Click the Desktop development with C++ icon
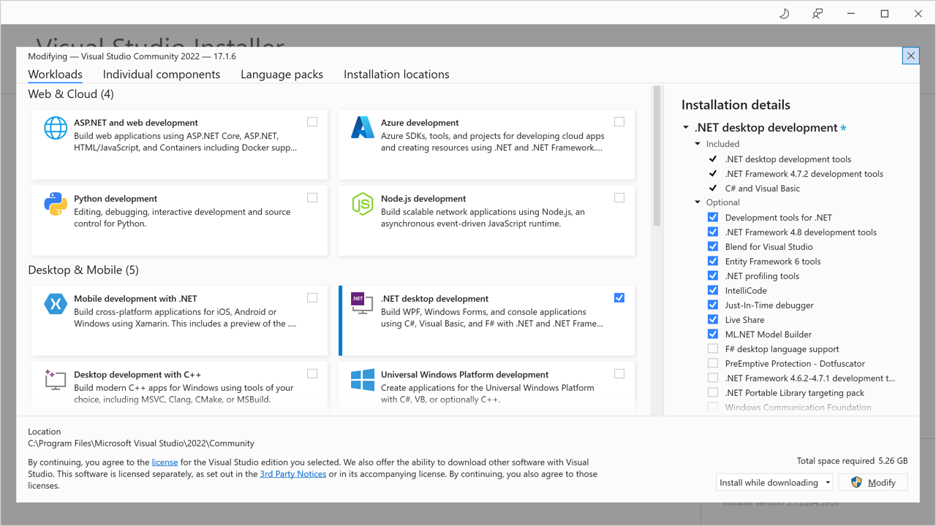 coord(56,380)
